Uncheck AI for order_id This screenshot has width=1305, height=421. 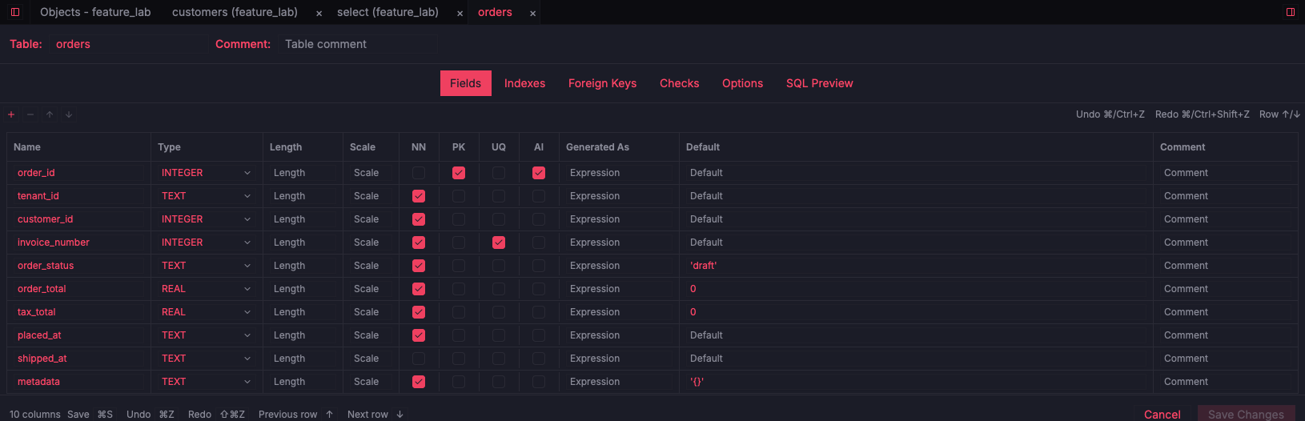(539, 173)
